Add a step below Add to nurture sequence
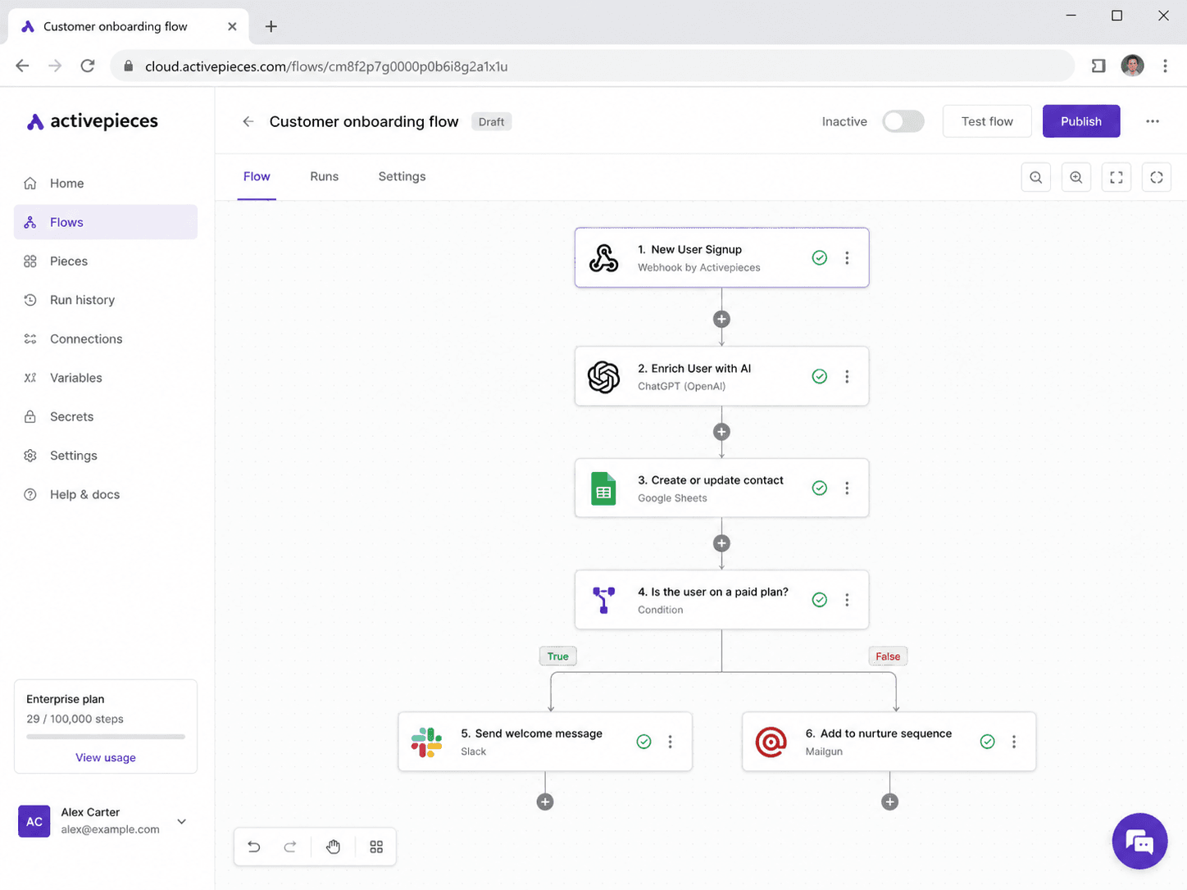 pos(890,801)
